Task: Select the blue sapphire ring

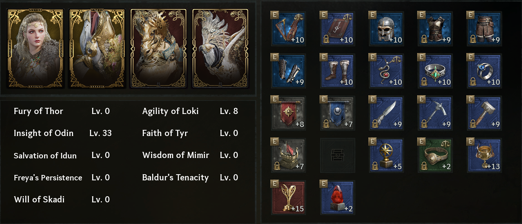Action: (x=484, y=71)
